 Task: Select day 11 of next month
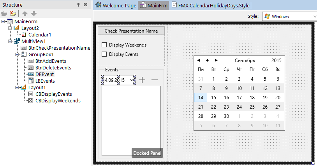278,126
